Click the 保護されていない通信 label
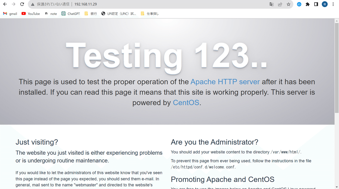Screen dimensions: 339x189 tap(53, 5)
